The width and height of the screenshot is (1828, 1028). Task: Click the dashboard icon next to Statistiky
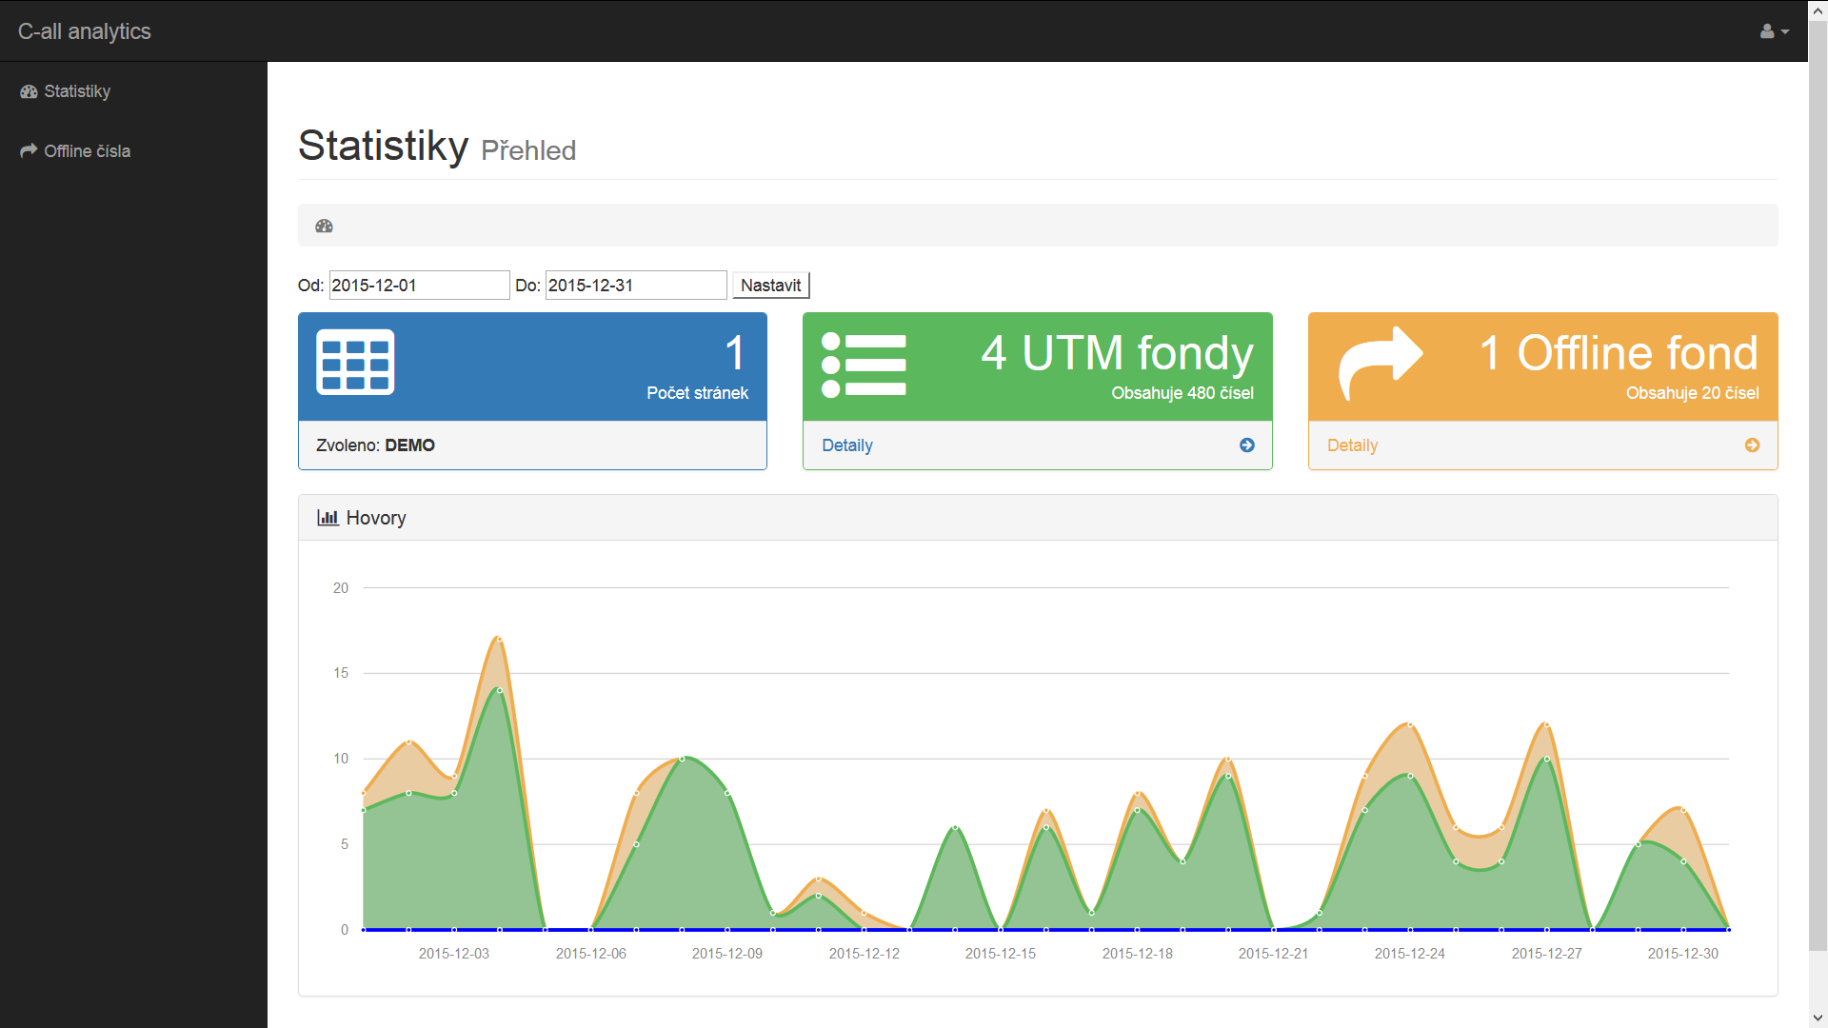click(29, 91)
